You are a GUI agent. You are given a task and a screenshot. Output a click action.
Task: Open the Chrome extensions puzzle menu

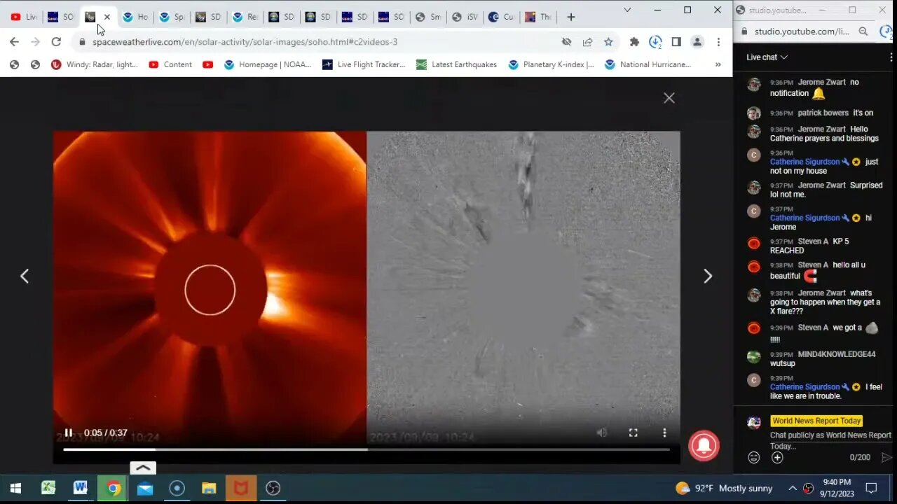click(x=634, y=42)
